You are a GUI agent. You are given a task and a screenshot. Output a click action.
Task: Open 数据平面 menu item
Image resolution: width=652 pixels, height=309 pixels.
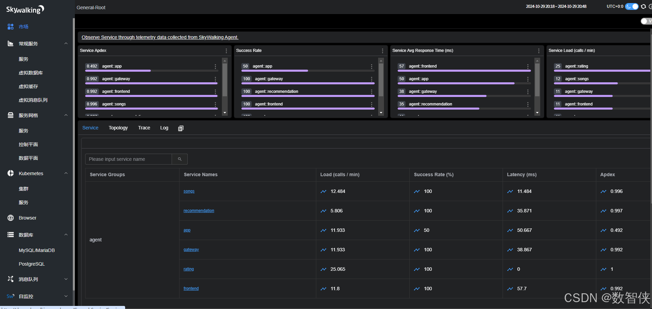[28, 158]
